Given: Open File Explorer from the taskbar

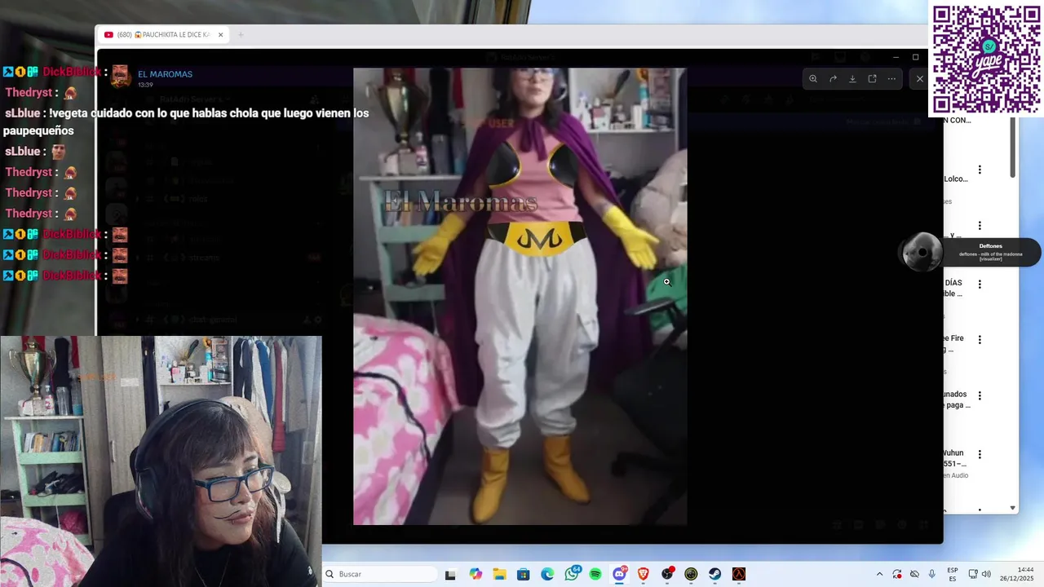Looking at the screenshot, I should click(x=499, y=574).
